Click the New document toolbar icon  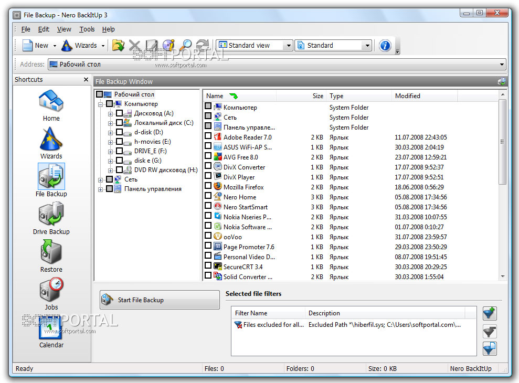(27, 45)
